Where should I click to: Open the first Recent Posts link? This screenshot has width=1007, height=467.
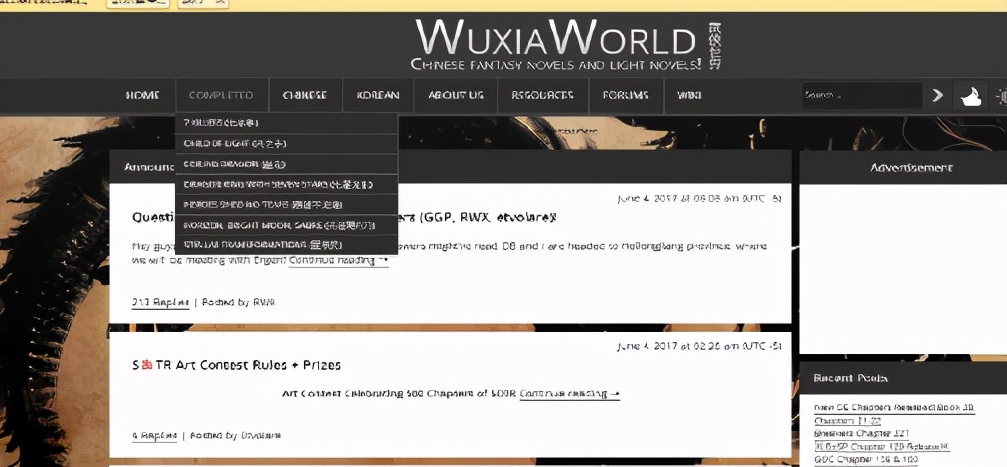[x=894, y=408]
